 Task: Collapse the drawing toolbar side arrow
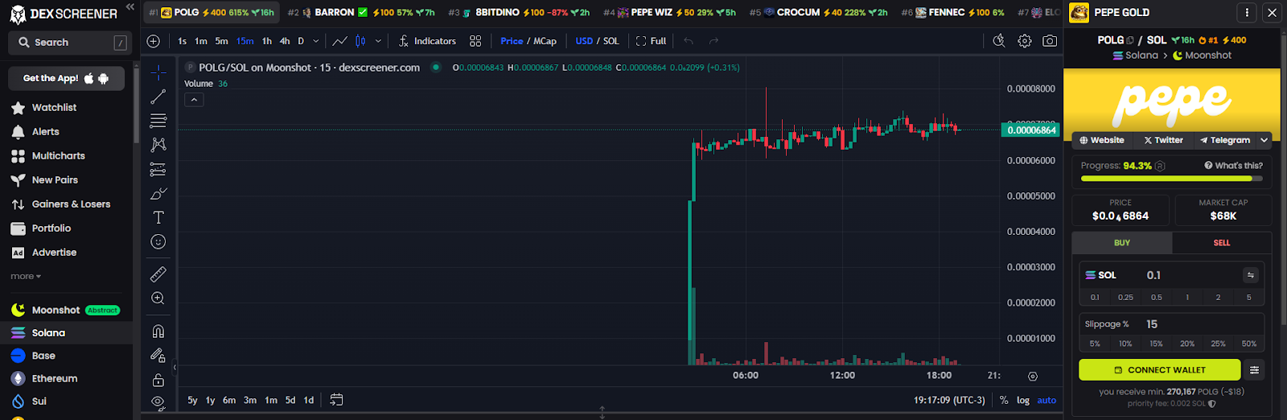(x=175, y=367)
